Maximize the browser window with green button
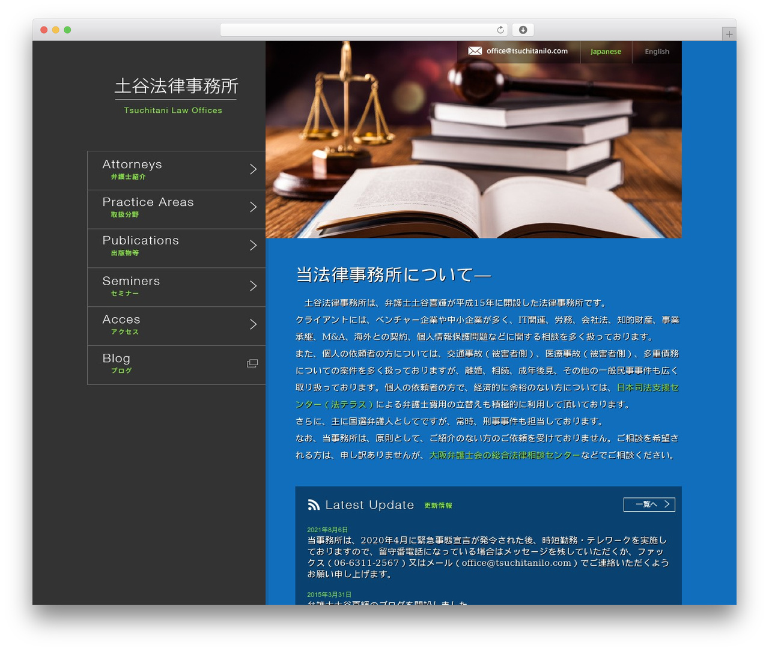This screenshot has width=769, height=651. [67, 30]
